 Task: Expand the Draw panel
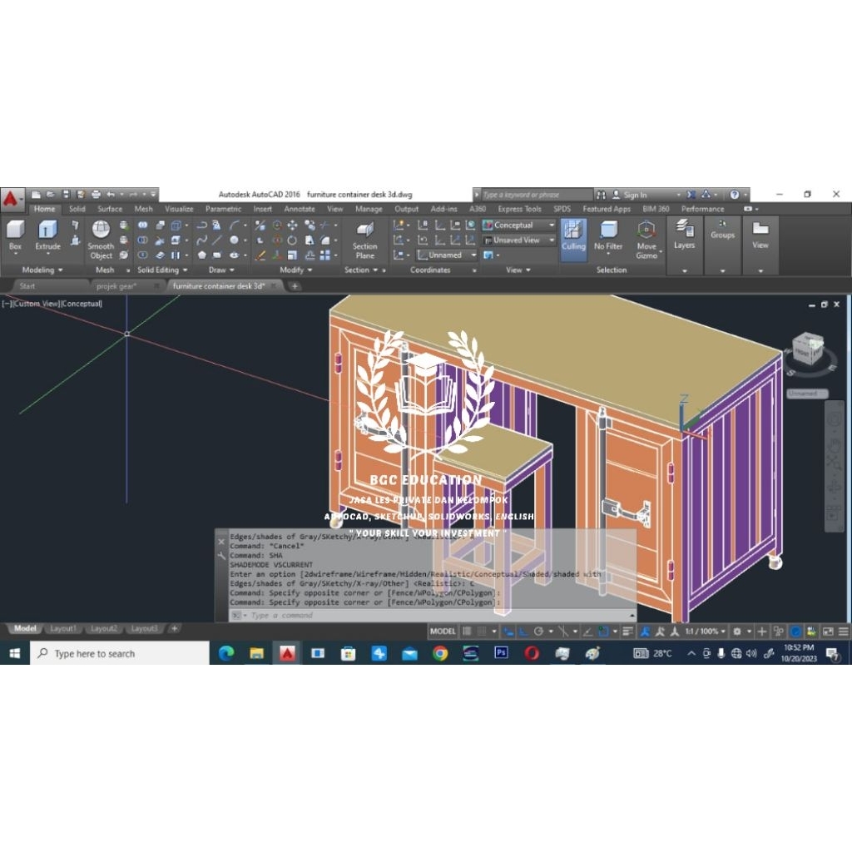221,270
